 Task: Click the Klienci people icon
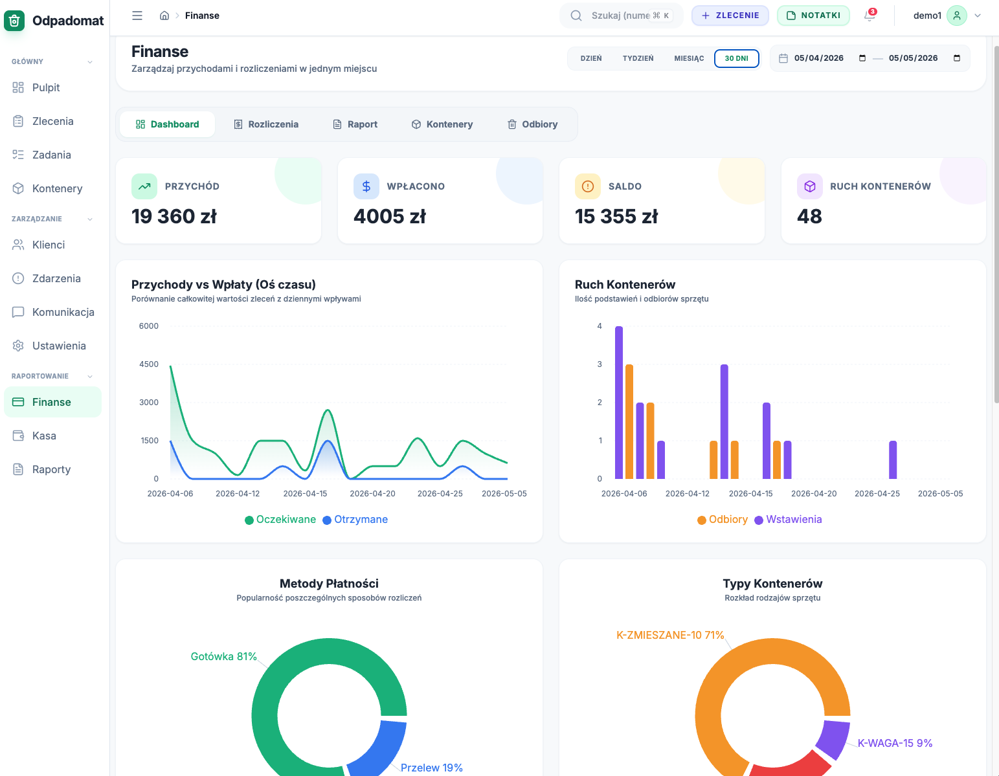point(18,245)
